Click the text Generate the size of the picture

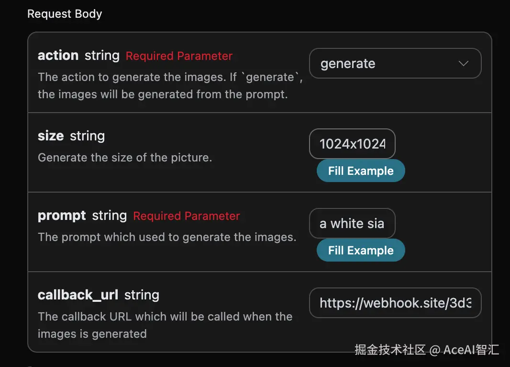coord(124,158)
